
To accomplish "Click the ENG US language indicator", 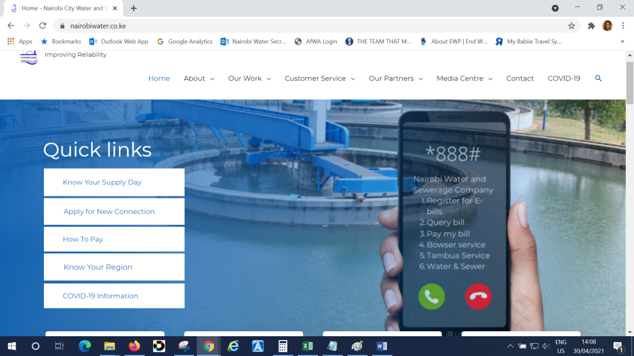I will click(x=561, y=346).
